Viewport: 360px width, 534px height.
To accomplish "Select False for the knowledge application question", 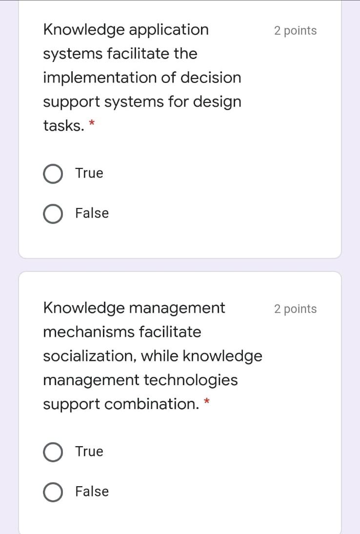I will pyautogui.click(x=53, y=213).
